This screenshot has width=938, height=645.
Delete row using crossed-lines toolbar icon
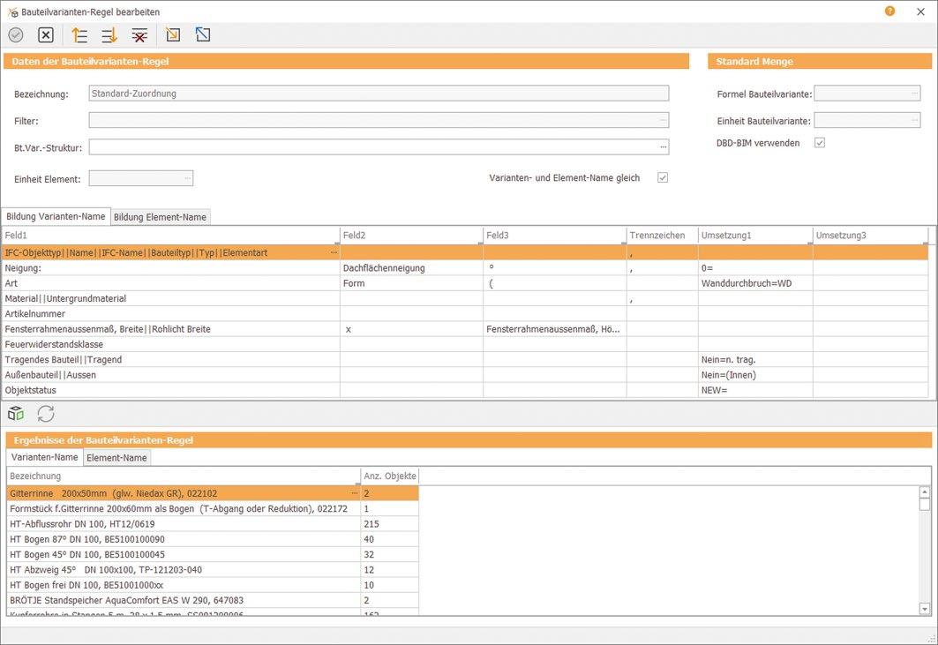point(139,35)
